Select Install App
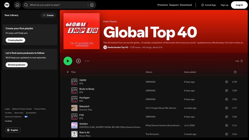Screen dimensions: 249x140 [x=209, y=5]
